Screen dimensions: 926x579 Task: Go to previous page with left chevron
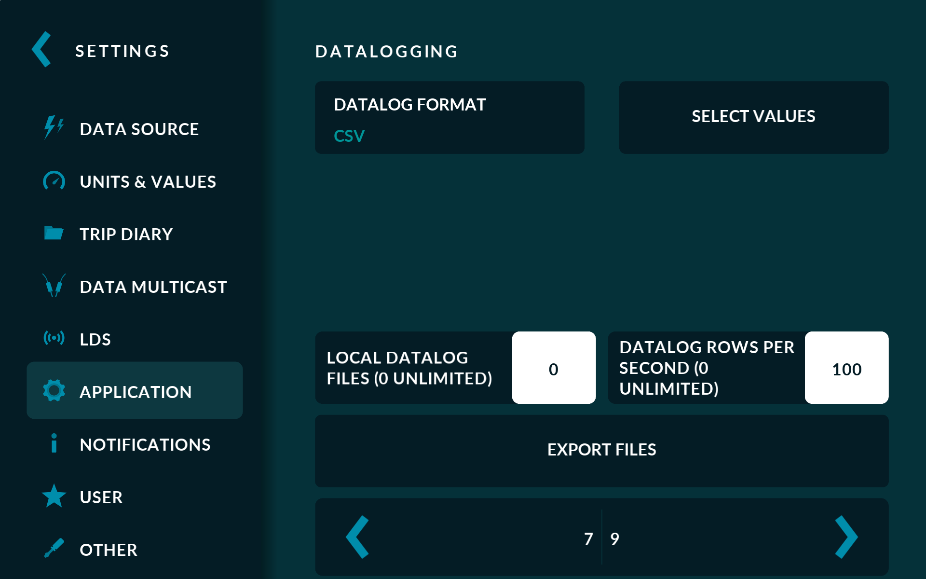coord(358,537)
